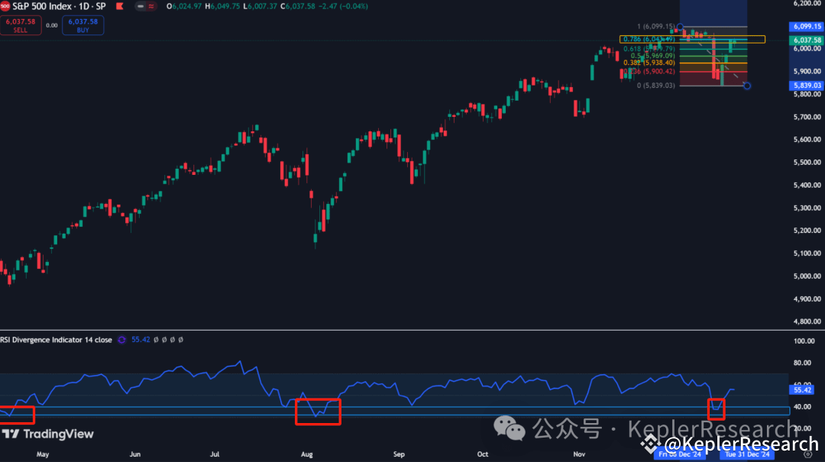Screen dimensions: 825x462
Task: Click the 5,000.00 price scale value
Action: (807, 276)
